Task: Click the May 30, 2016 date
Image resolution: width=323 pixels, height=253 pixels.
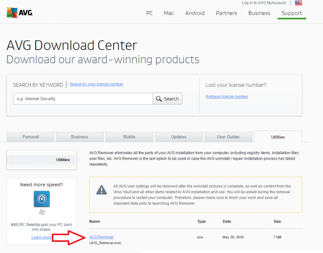Action: pyautogui.click(x=233, y=237)
